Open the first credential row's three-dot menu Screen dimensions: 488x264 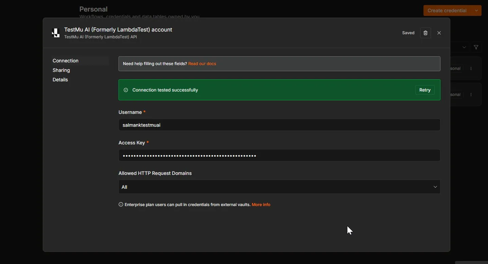click(x=471, y=68)
